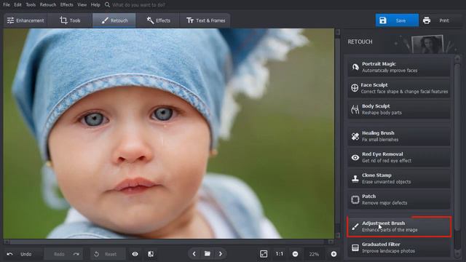The width and height of the screenshot is (466, 262).
Task: Select the Patch tool
Action: click(399, 199)
